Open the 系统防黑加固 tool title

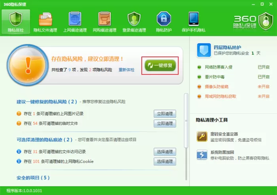pos(222,152)
